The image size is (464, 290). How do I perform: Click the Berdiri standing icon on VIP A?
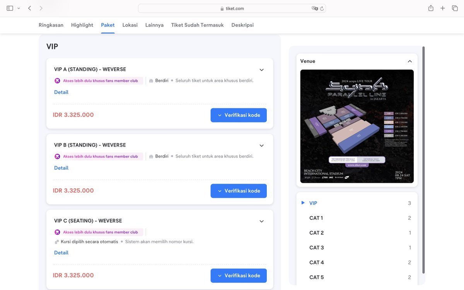[x=151, y=81]
